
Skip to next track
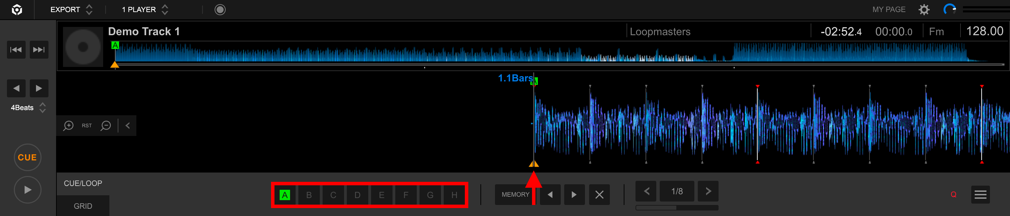point(39,50)
